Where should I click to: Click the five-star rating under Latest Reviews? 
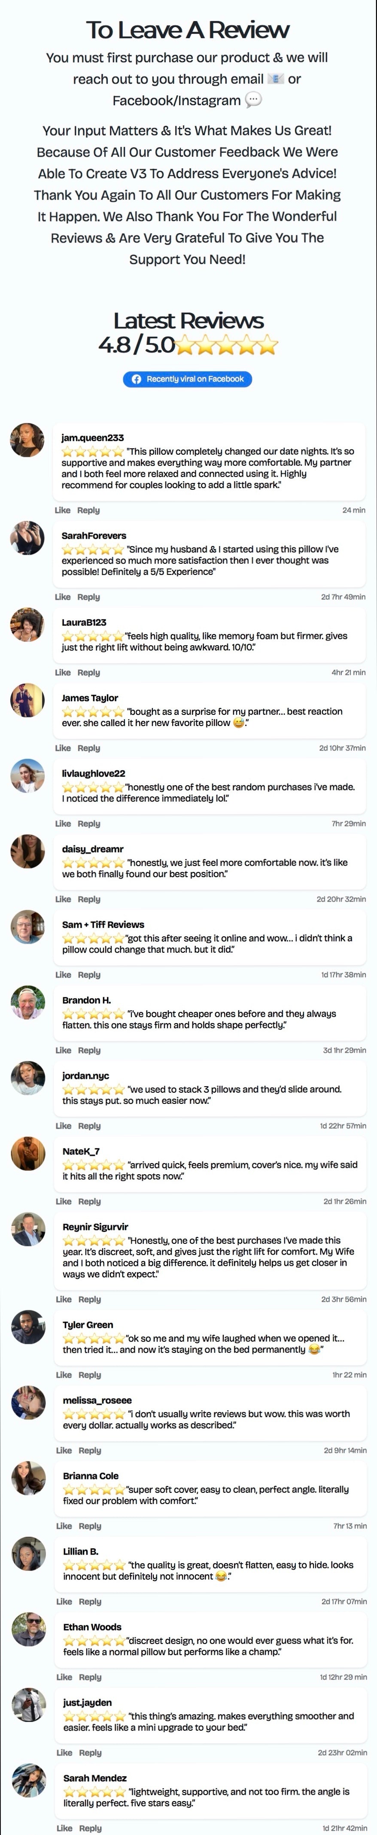click(226, 346)
